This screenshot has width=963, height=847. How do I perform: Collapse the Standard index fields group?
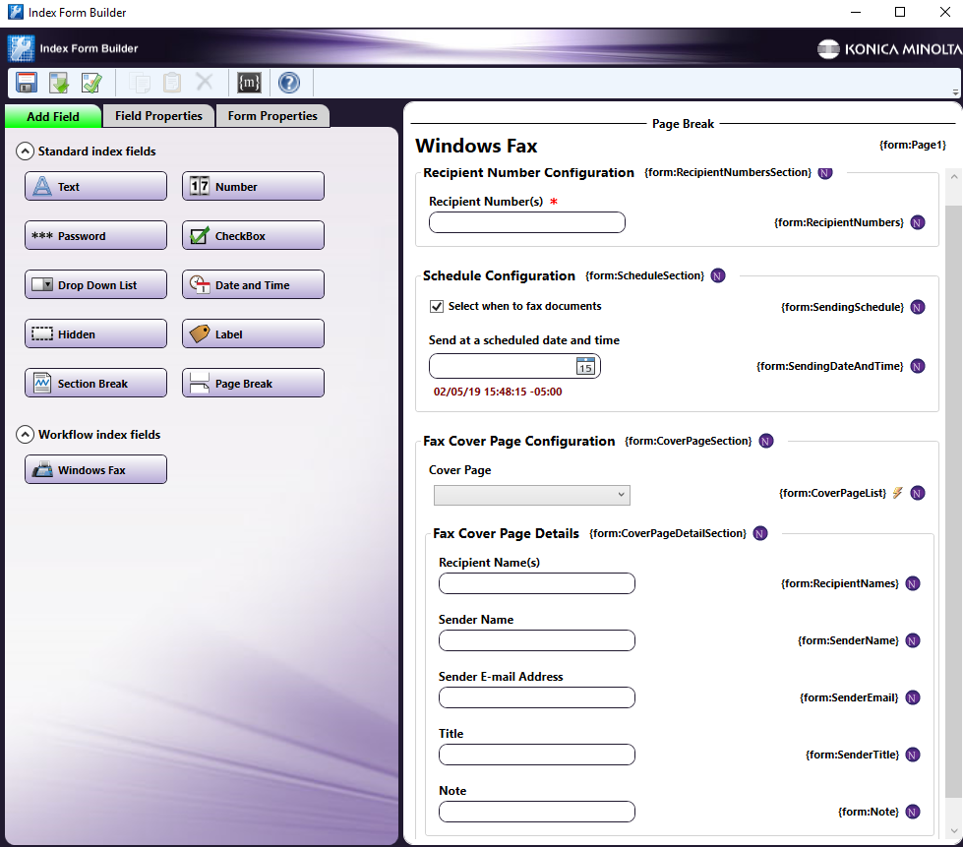(x=25, y=151)
